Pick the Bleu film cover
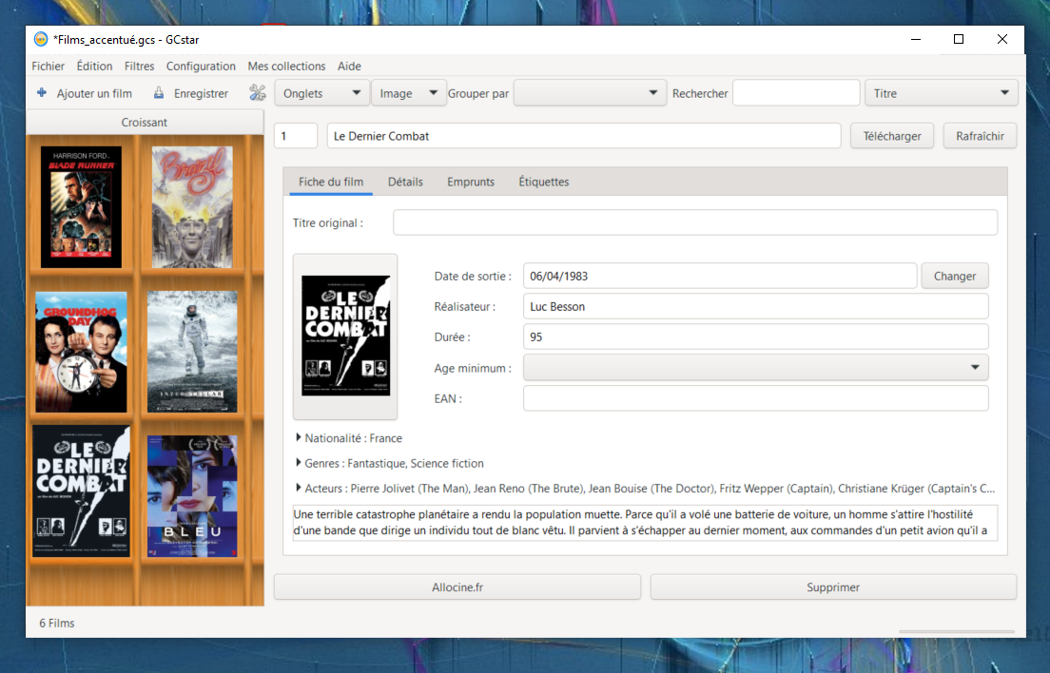The height and width of the screenshot is (673, 1050). (x=192, y=496)
